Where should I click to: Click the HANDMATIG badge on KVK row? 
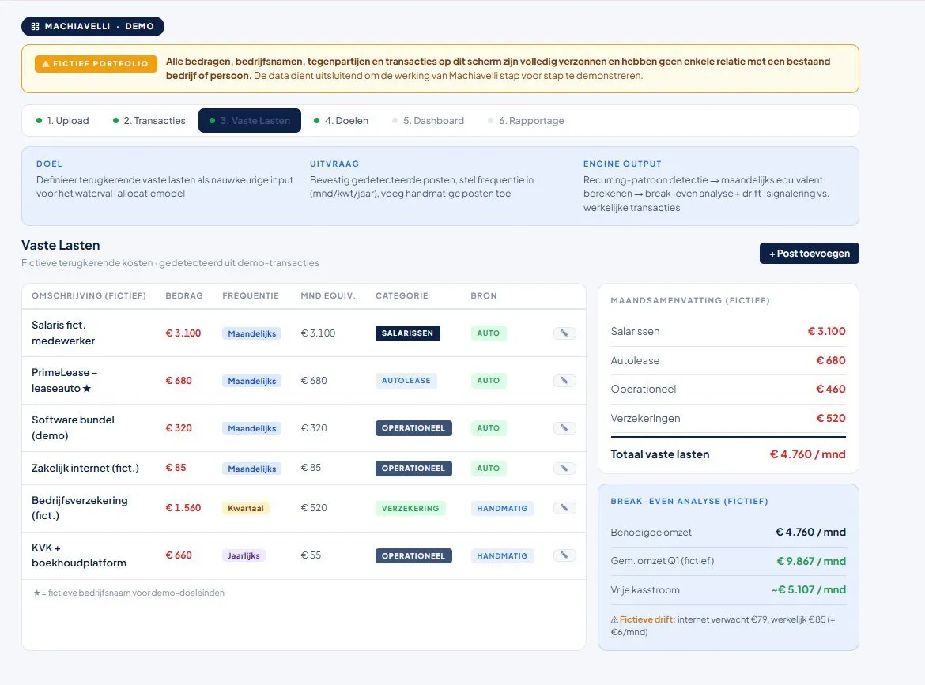(x=502, y=556)
